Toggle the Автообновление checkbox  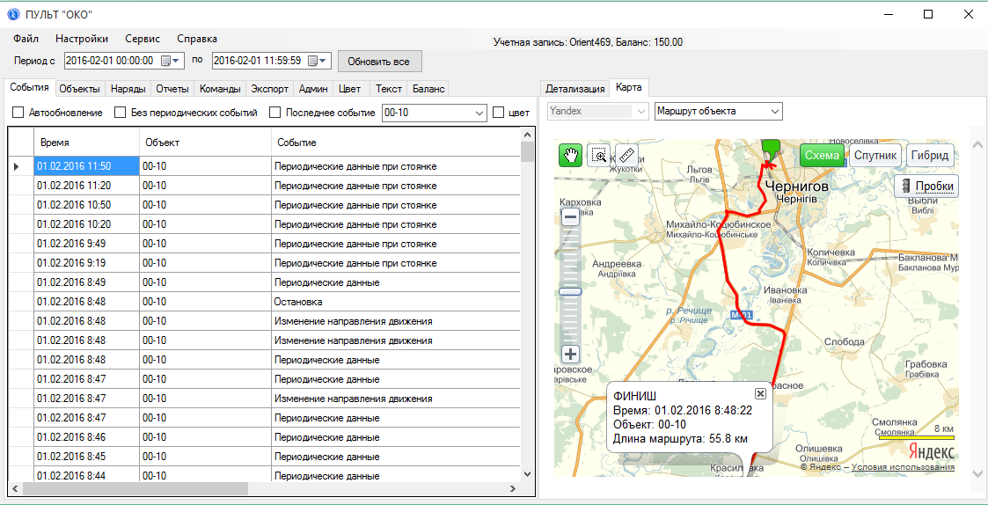click(x=18, y=113)
